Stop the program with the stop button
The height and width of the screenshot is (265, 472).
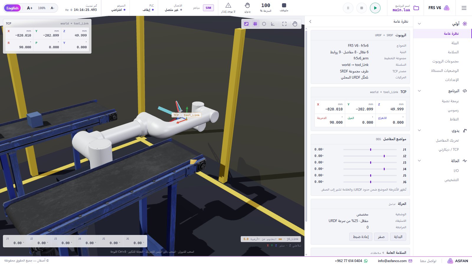(x=362, y=8)
